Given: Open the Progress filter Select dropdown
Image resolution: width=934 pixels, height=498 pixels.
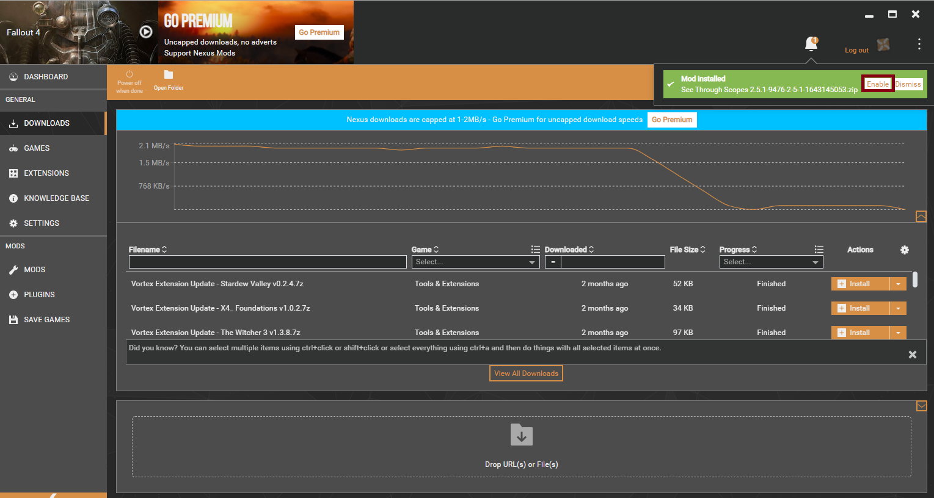Looking at the screenshot, I should coord(771,262).
